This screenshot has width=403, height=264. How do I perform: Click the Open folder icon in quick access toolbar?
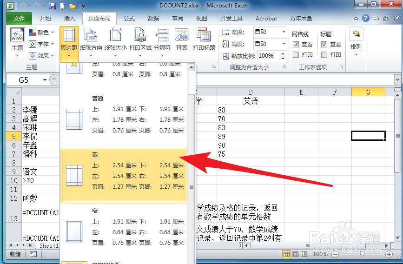tap(73, 6)
